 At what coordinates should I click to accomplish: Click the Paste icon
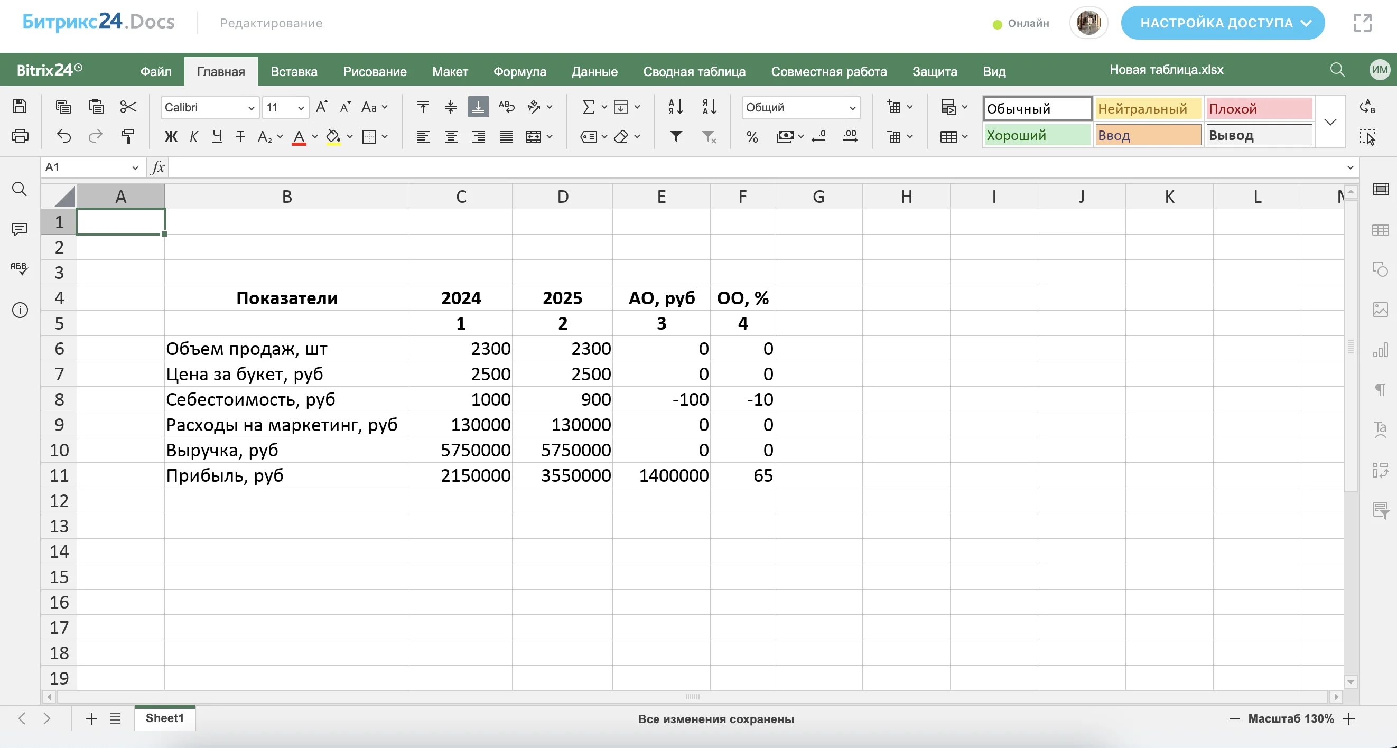click(96, 107)
